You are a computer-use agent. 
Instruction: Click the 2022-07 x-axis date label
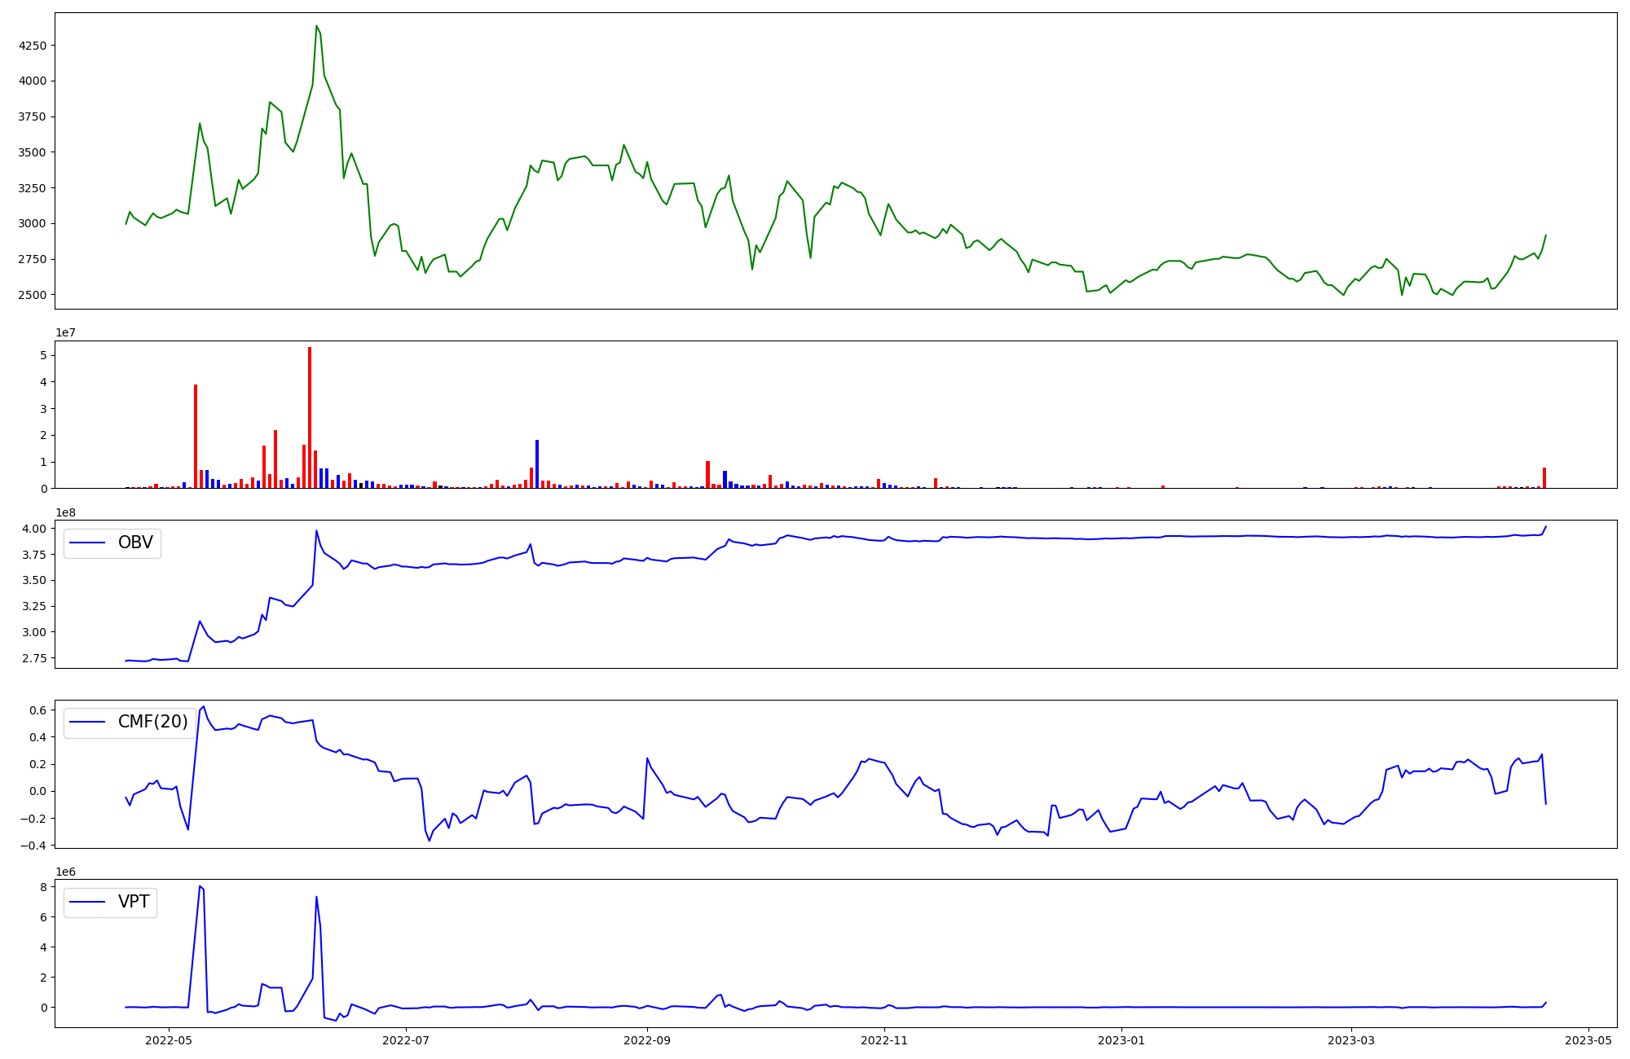(x=405, y=1040)
